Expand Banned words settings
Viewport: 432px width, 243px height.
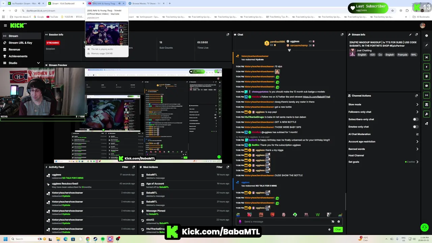click(417, 149)
